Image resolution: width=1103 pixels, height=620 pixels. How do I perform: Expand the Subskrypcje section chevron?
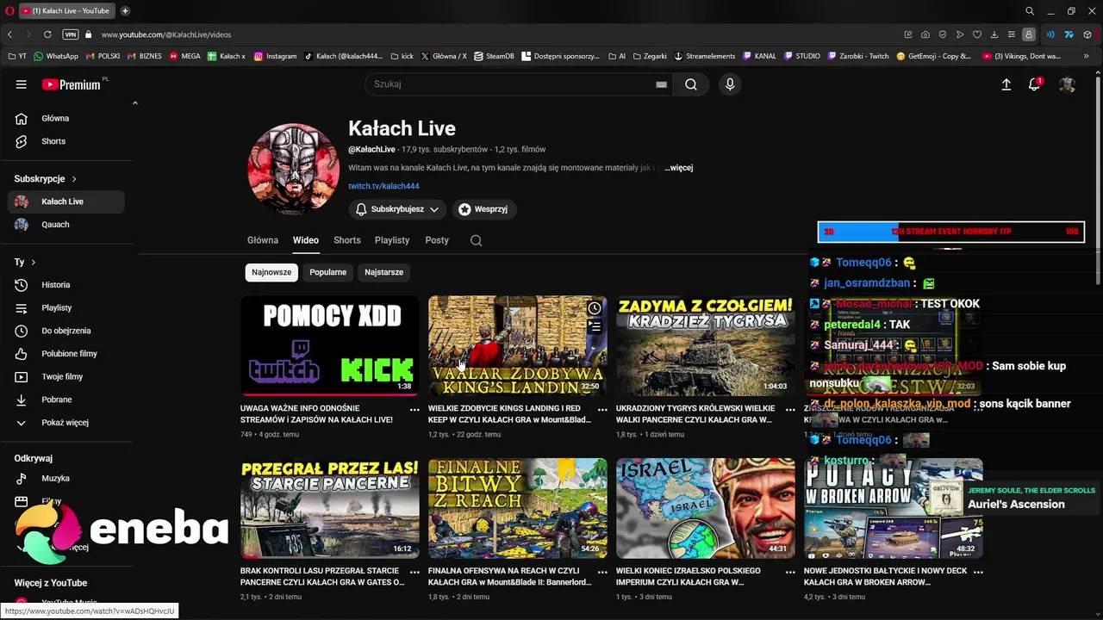pyautogui.click(x=74, y=179)
